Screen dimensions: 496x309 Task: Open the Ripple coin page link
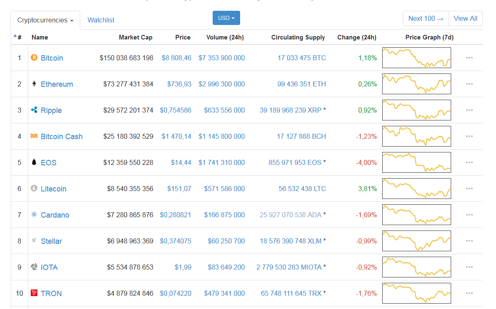coord(51,110)
